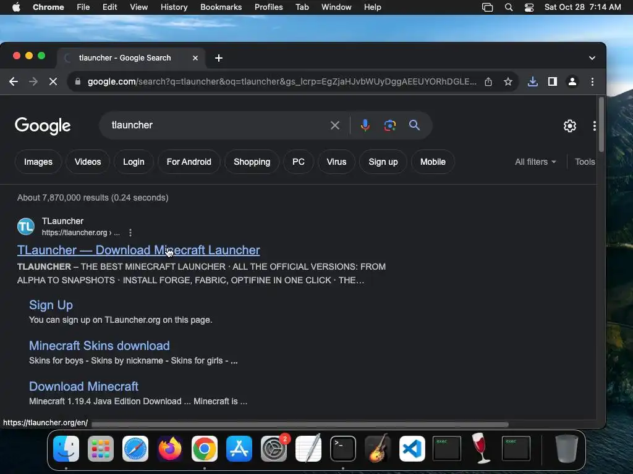Click the Google logo
This screenshot has width=633, height=474.
(x=43, y=126)
